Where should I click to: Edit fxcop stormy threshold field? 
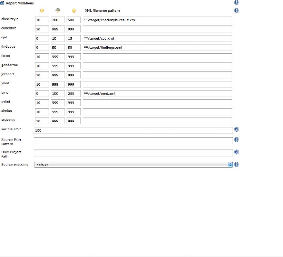coord(58,57)
